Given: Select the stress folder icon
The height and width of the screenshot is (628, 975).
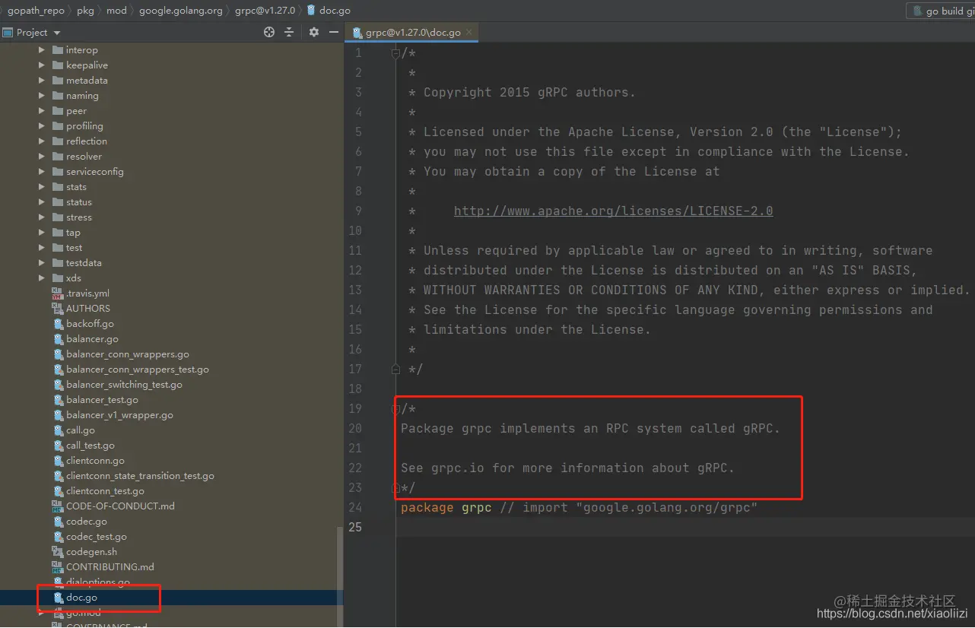Looking at the screenshot, I should (x=58, y=217).
